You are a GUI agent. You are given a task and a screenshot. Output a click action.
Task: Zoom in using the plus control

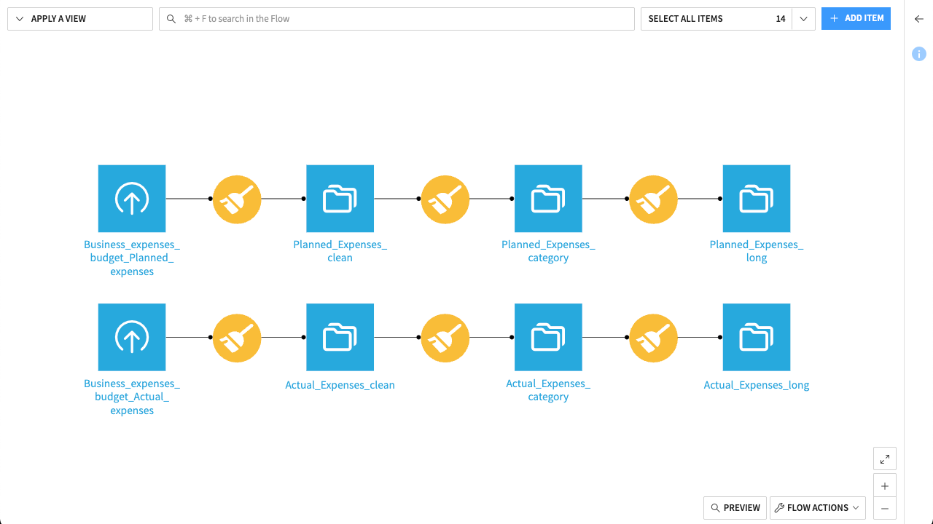tap(884, 485)
